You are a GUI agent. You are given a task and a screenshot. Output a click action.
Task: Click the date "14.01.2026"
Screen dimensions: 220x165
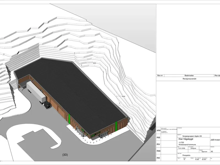point(182,148)
